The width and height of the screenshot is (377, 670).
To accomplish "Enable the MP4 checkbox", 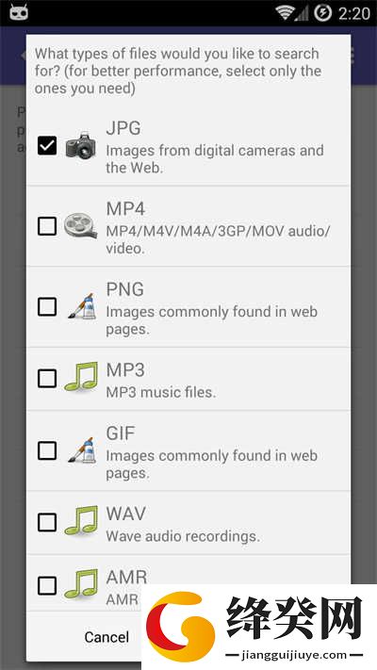I will [47, 226].
